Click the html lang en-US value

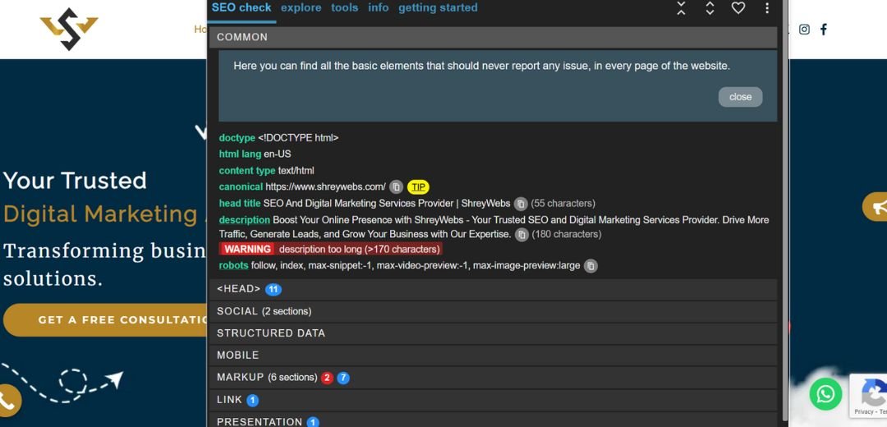click(x=278, y=154)
